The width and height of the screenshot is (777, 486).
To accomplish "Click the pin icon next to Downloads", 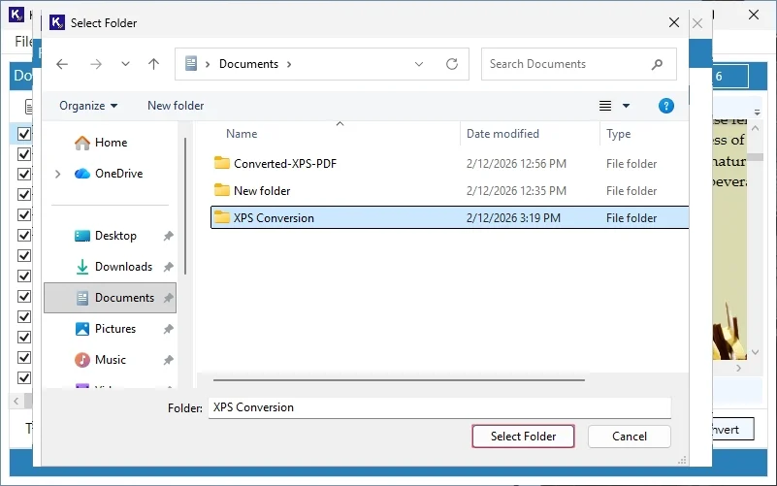I will click(169, 267).
